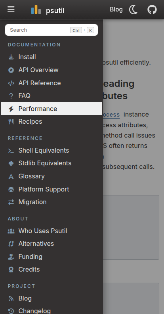Select the Performance sidebar entry

click(51, 109)
